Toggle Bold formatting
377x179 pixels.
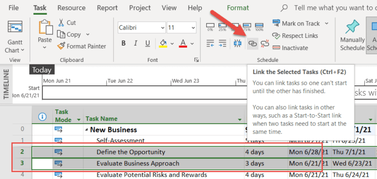pos(124,44)
